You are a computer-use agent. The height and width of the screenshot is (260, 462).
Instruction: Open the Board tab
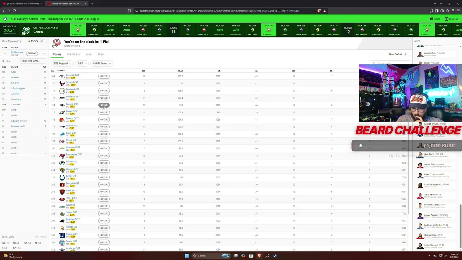(89, 55)
